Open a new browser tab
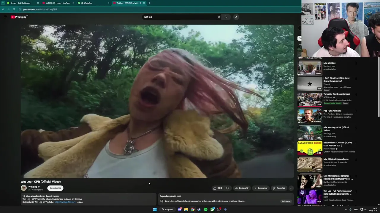Viewport: 380px width, 213px height. (x=149, y=3)
